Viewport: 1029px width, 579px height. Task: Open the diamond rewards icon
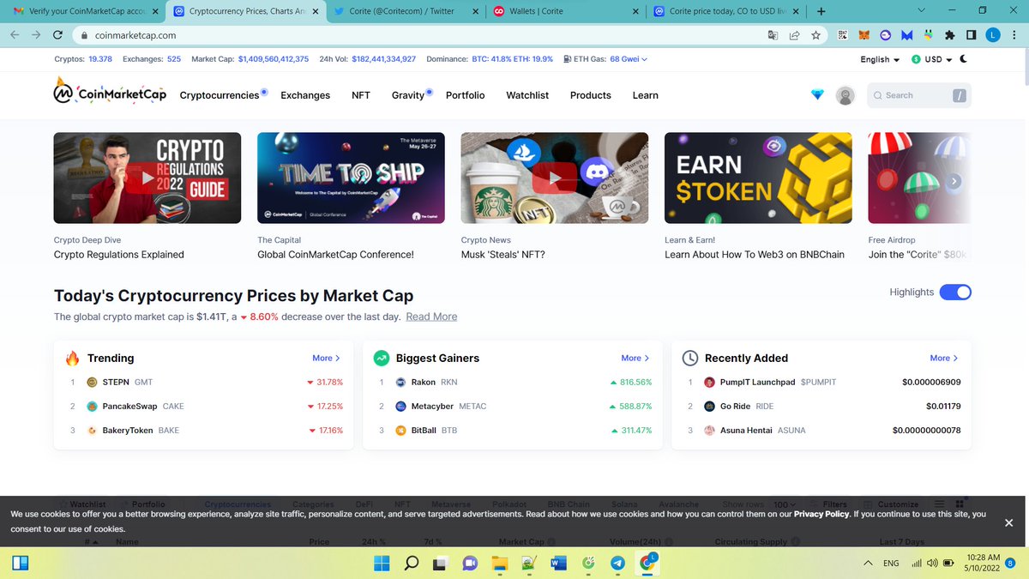[x=817, y=94]
